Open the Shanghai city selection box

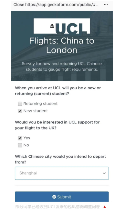(x=62, y=173)
